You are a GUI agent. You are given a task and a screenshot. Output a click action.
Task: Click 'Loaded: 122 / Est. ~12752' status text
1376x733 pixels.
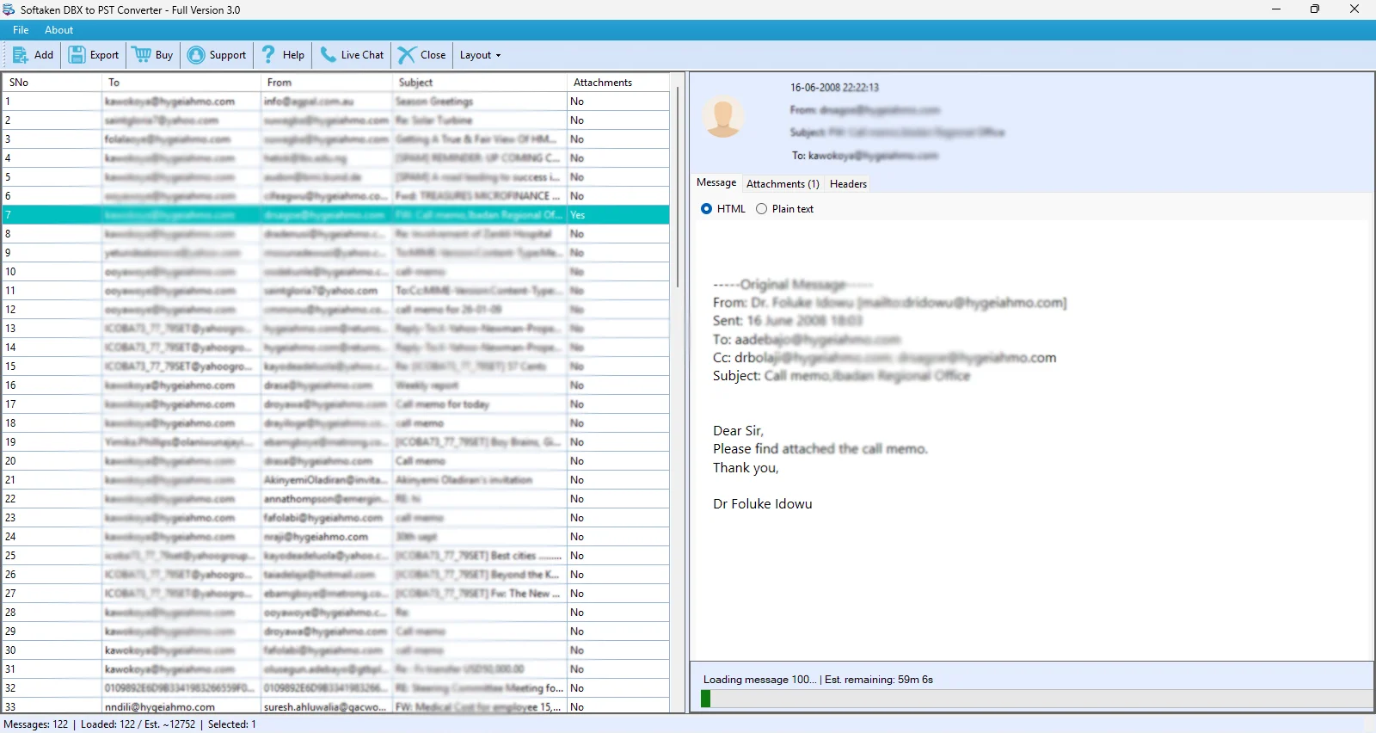138,724
